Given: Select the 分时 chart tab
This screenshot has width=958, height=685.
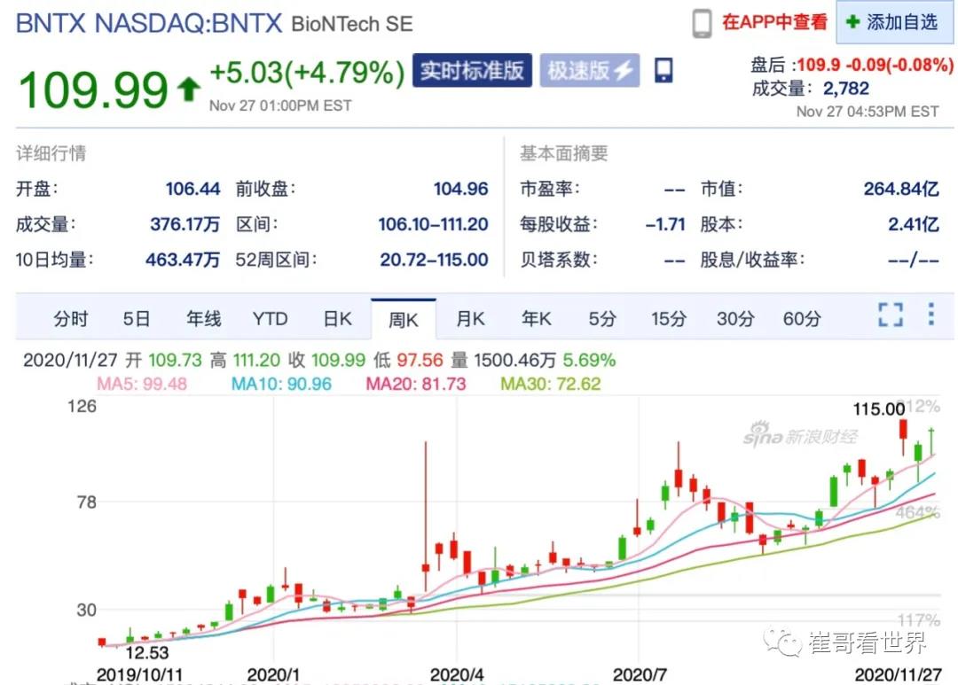Looking at the screenshot, I should click(x=71, y=319).
